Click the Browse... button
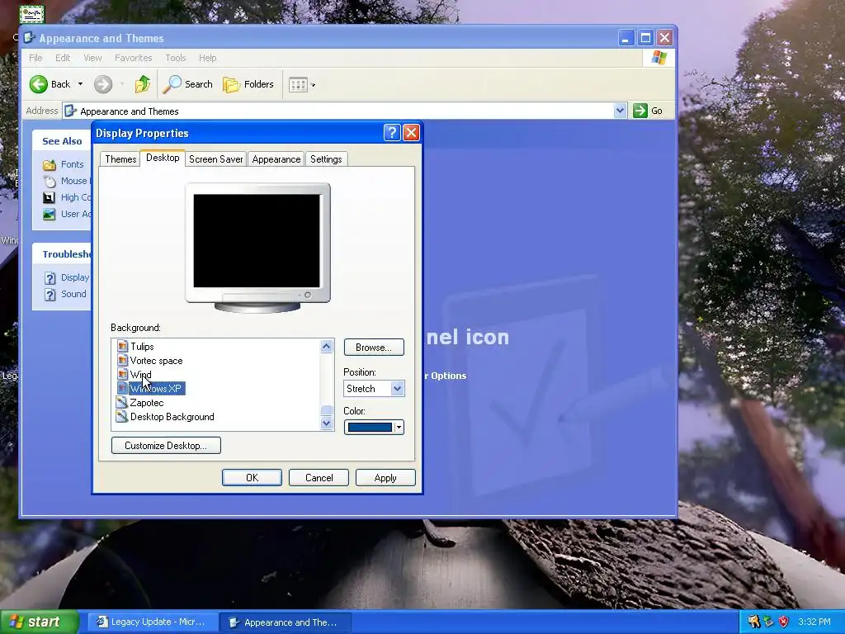Image resolution: width=845 pixels, height=634 pixels. [374, 348]
